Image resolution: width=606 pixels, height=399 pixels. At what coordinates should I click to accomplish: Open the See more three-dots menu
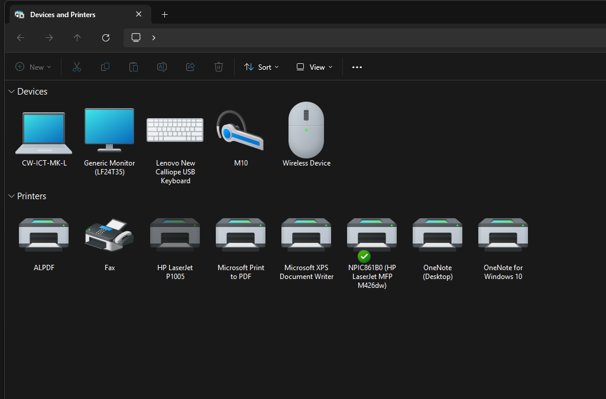[357, 67]
